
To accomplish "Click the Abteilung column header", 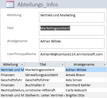I will coord(12,65).
